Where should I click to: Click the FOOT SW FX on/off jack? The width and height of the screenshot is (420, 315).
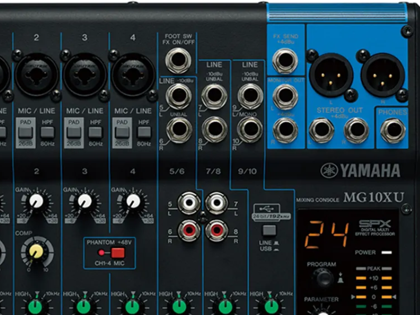[178, 60]
